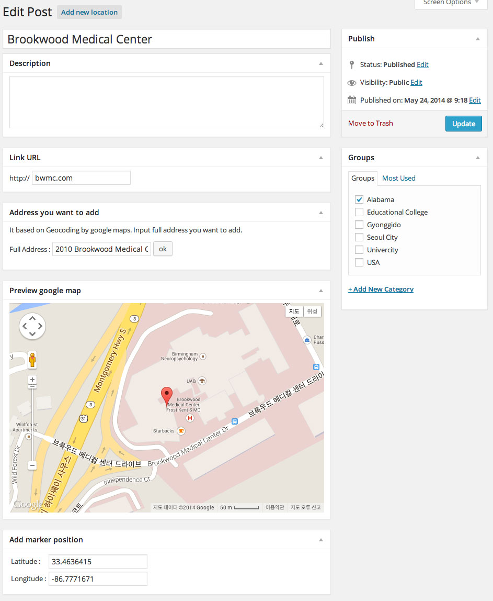Collapse the Groups panel
493x601 pixels.
pos(478,158)
